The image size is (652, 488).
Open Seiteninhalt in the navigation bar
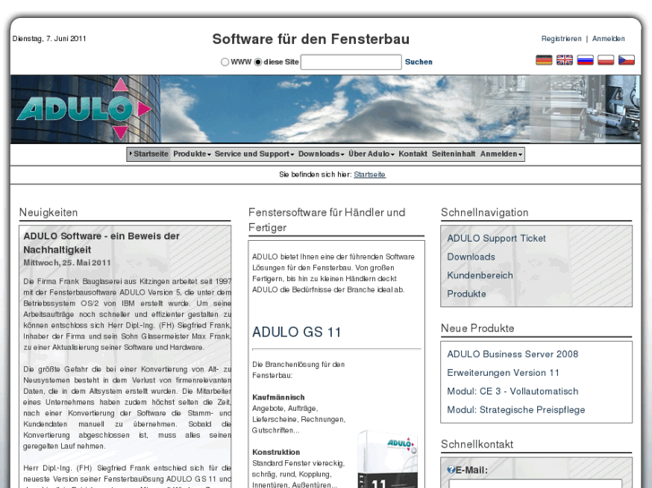tap(454, 154)
